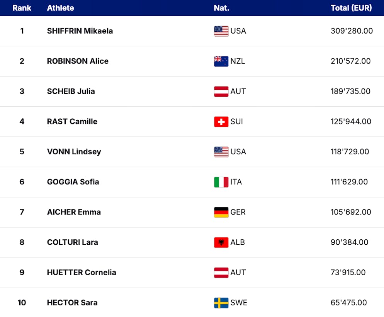Click athlete name AICHER Emma
Viewport: 384px width, 317px height.
tap(74, 212)
